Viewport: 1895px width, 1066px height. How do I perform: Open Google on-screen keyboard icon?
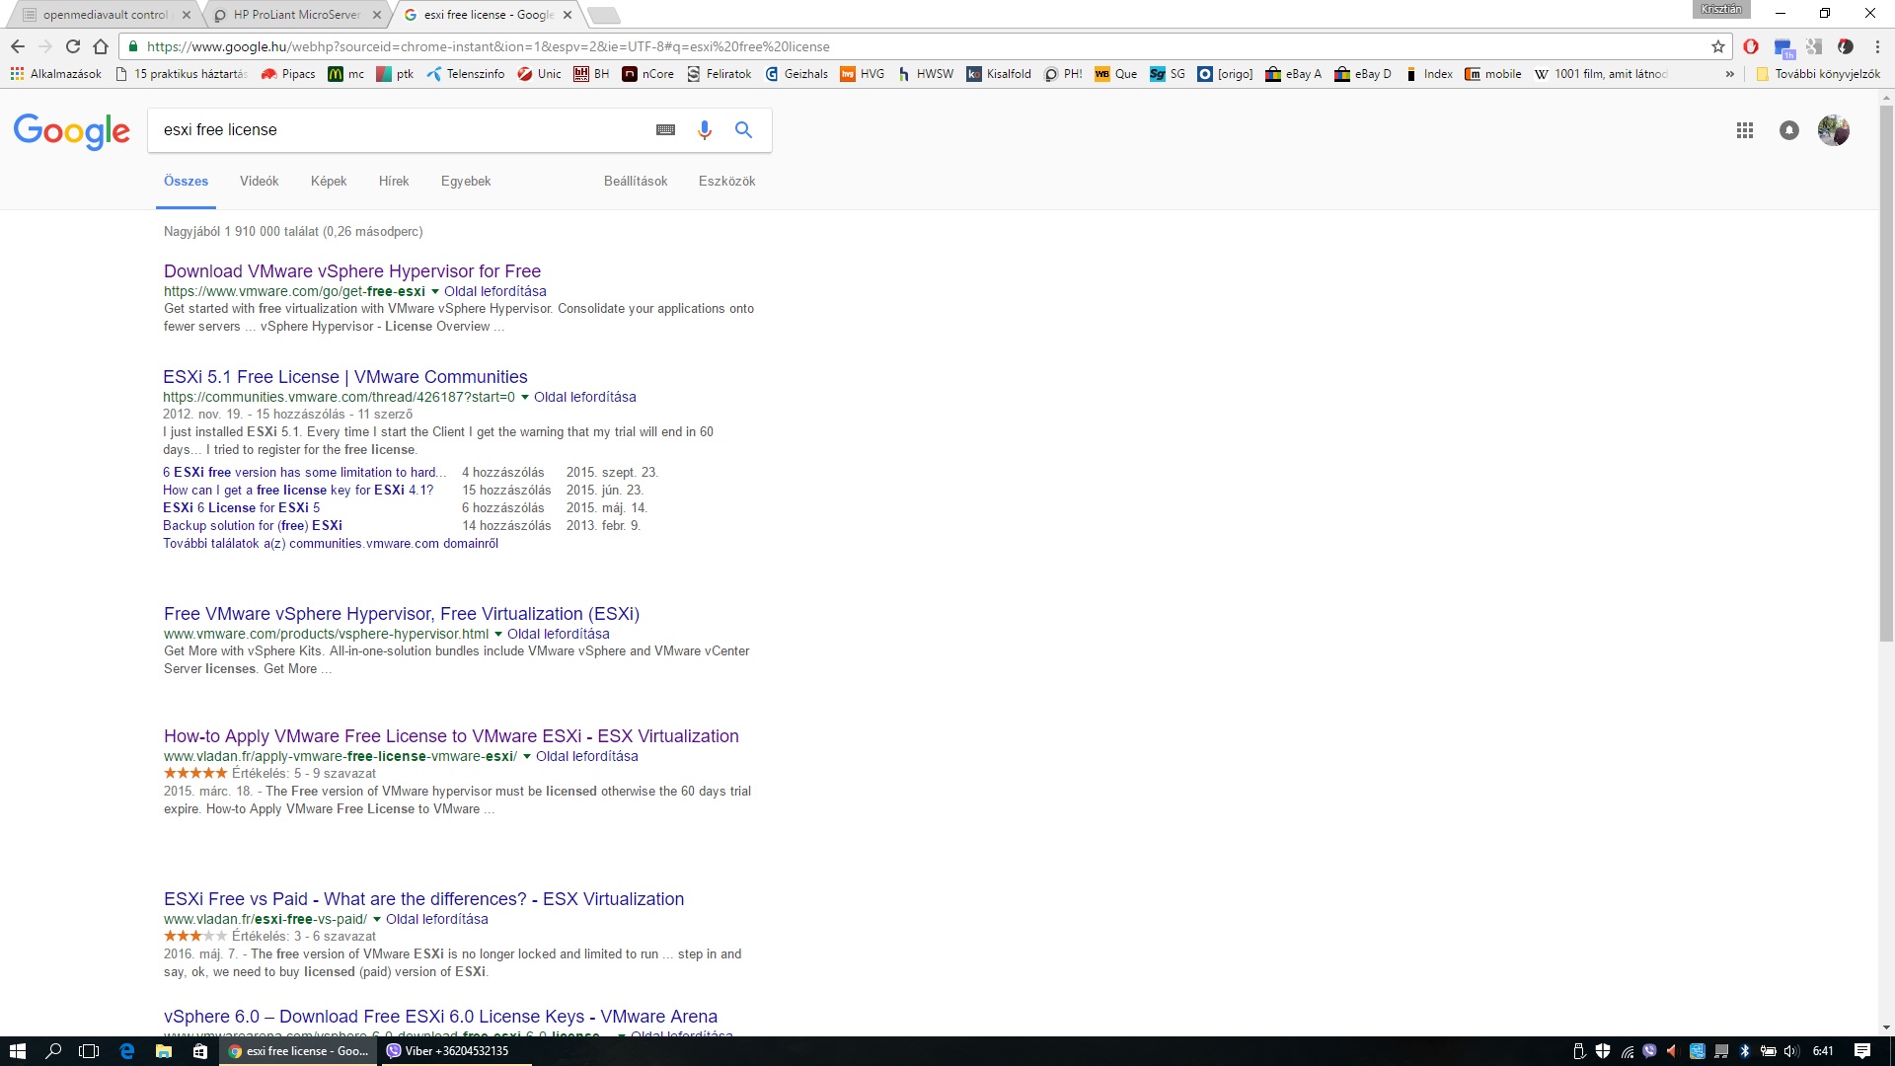point(665,129)
